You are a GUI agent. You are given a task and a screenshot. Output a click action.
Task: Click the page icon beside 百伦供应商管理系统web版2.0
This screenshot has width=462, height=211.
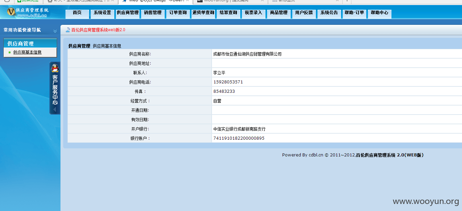68,30
